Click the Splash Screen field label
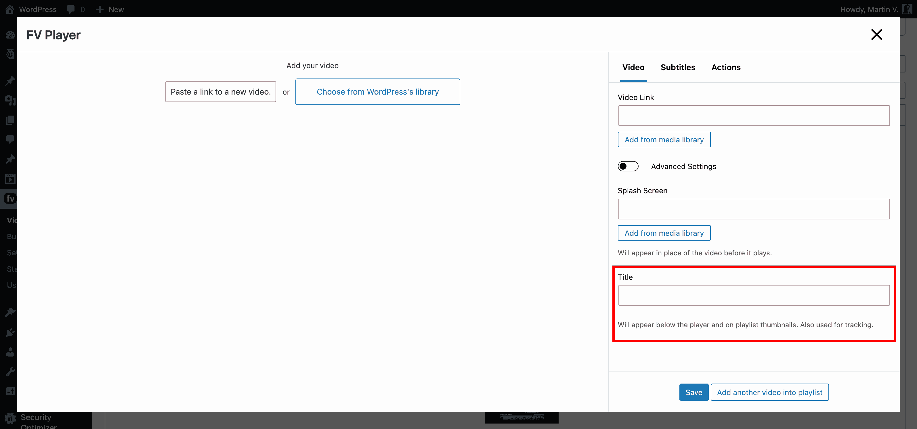The height and width of the screenshot is (429, 917). 643,191
